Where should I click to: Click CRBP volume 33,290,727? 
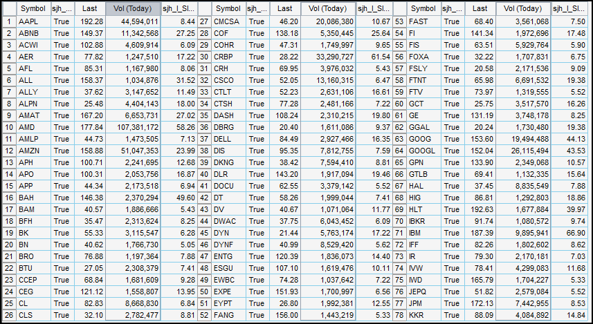coord(328,57)
